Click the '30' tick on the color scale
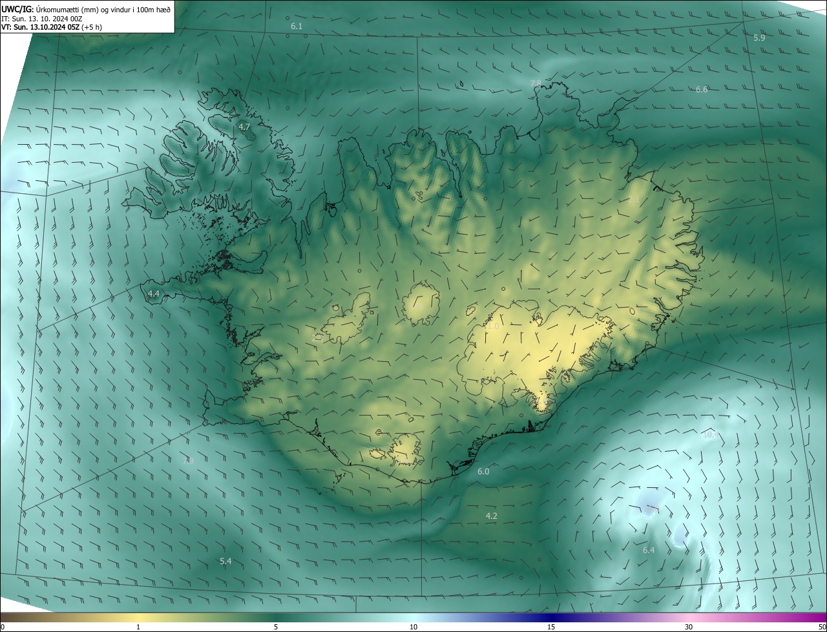The width and height of the screenshot is (827, 632). (689, 627)
